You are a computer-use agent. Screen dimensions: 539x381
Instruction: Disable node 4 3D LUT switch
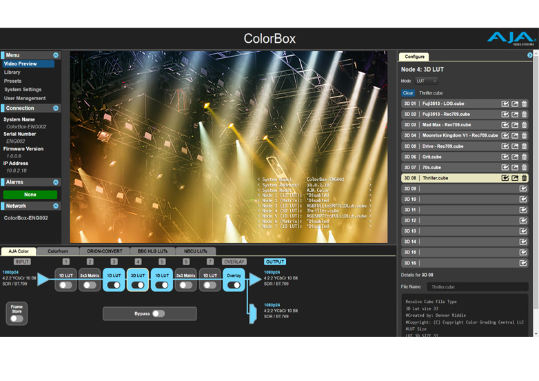coord(138,285)
